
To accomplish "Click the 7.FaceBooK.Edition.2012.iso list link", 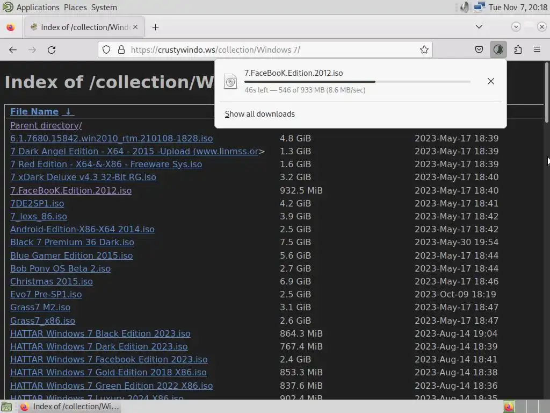I will point(71,190).
